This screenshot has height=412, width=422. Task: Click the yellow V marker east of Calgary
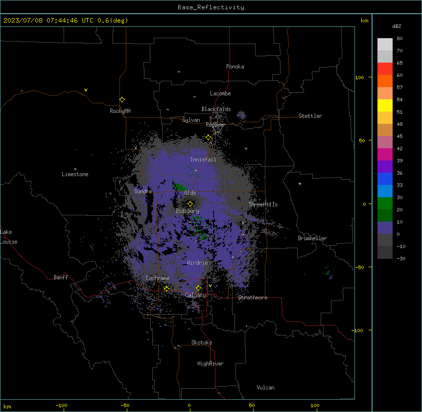coord(210,286)
